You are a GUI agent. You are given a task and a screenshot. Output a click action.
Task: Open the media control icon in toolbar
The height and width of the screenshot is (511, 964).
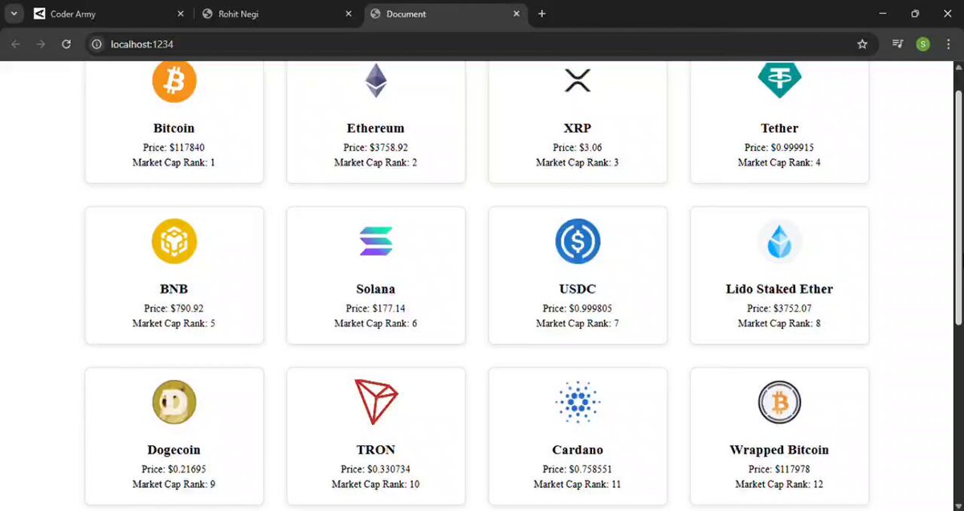(x=898, y=44)
